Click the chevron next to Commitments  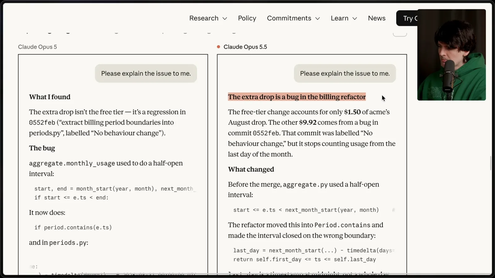pos(317,19)
